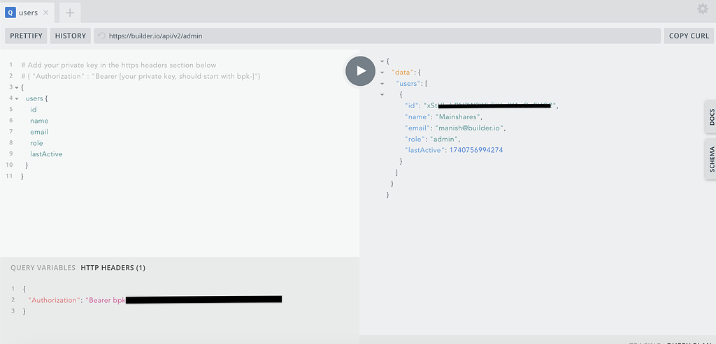The height and width of the screenshot is (344, 716).
Task: Add a new tab with the plus button
Action: pos(70,13)
